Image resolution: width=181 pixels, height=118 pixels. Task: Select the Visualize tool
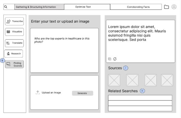point(14,32)
